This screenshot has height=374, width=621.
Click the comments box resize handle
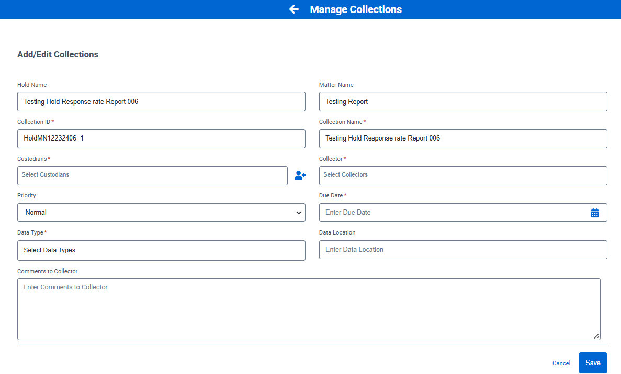click(596, 336)
